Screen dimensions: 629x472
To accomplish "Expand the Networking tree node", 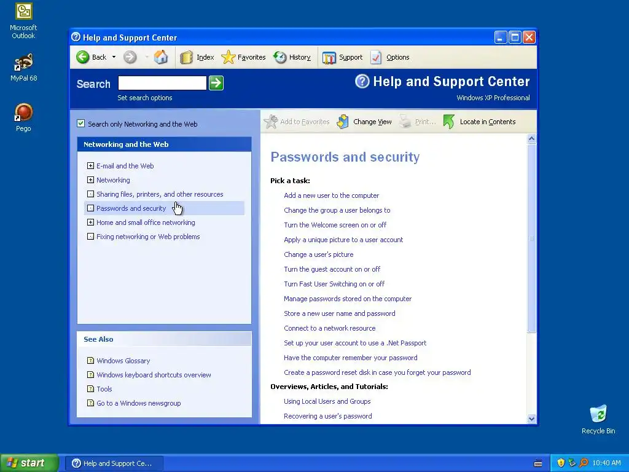I will click(x=91, y=180).
